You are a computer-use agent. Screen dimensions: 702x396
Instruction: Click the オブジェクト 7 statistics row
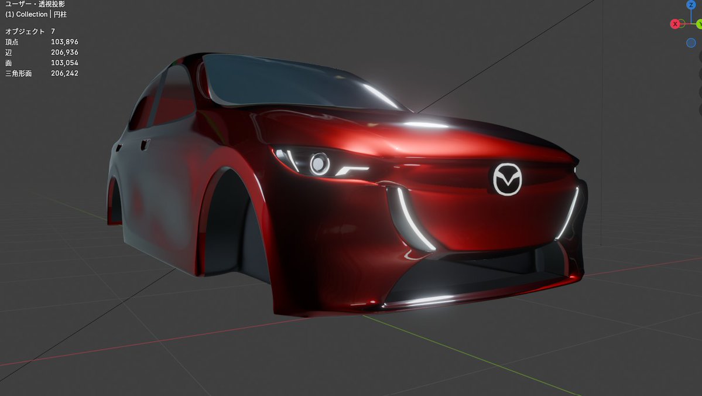(30, 32)
